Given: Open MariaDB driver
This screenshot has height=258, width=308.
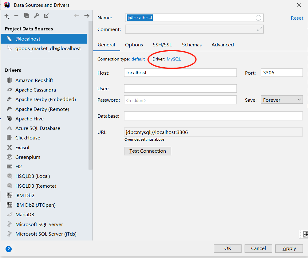Looking at the screenshot, I should coord(44,215).
